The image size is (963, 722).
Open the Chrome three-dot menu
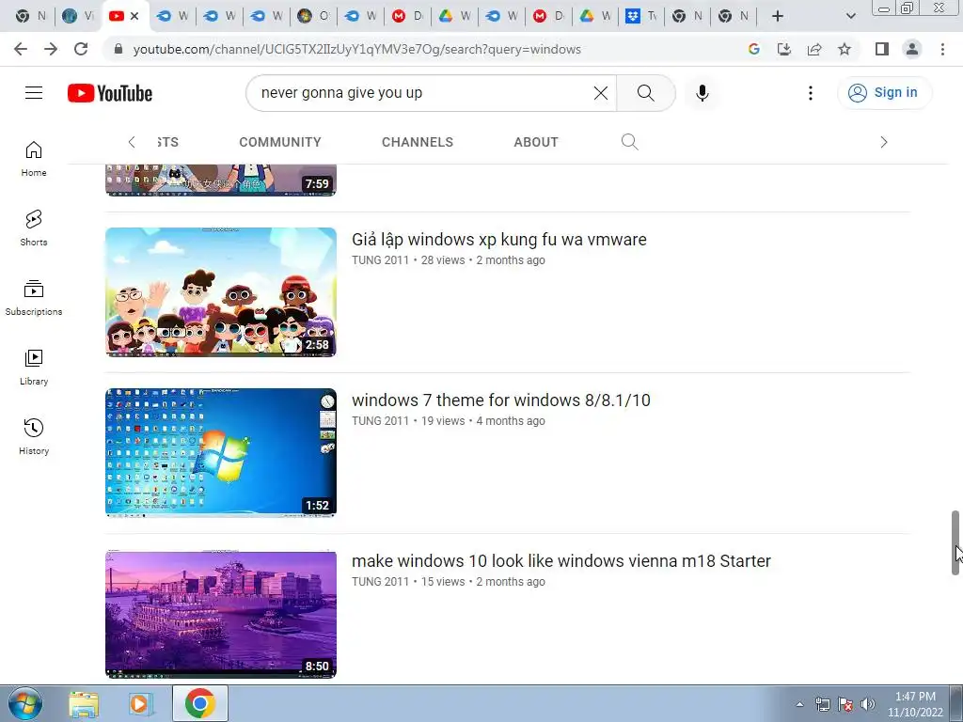click(x=942, y=49)
